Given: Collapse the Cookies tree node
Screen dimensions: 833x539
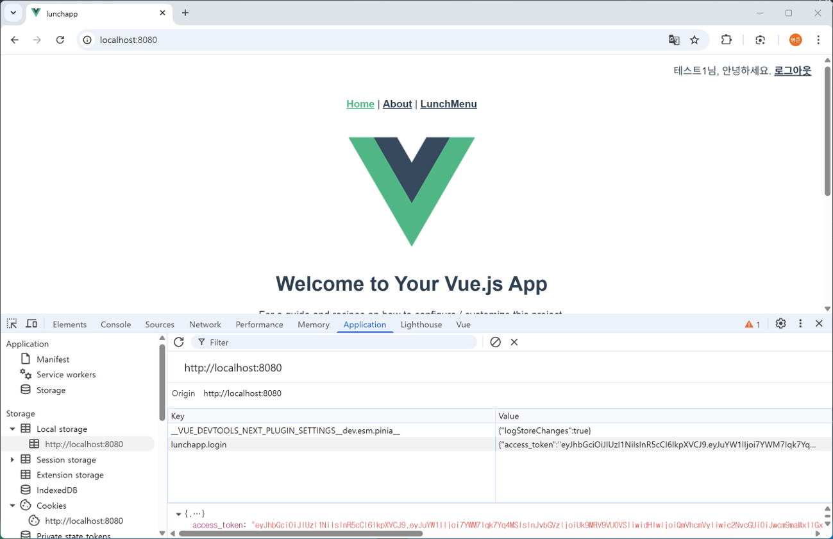Looking at the screenshot, I should [12, 506].
